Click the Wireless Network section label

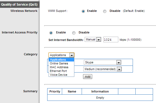point(24,11)
